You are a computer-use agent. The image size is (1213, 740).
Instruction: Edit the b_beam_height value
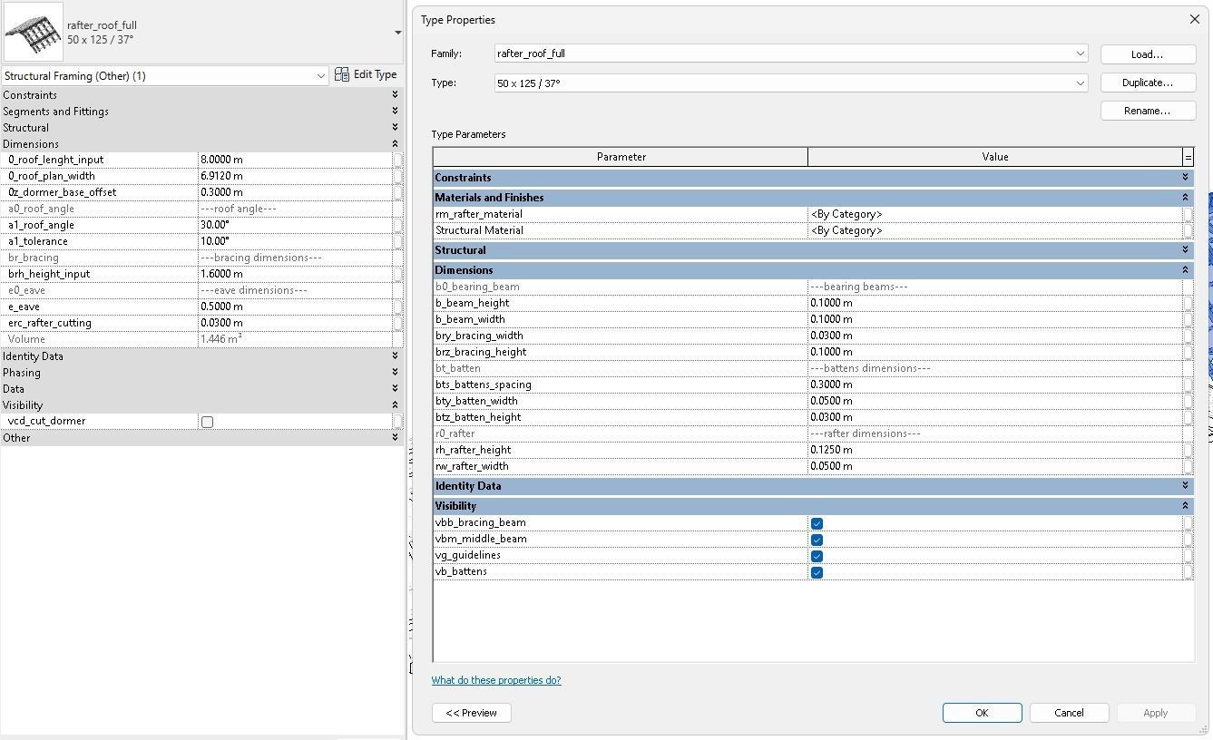tap(994, 303)
